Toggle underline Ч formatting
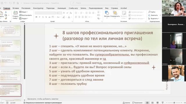Screen dimensions: 186x104 tap(43, 17)
